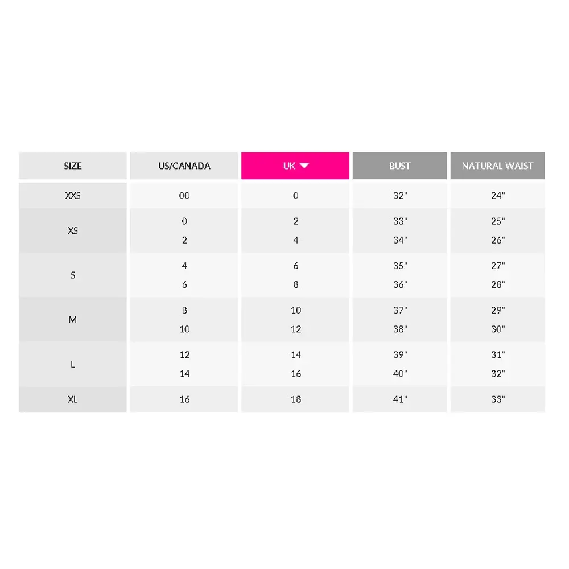Select UK size 0 cell
Screen dimensions: 569x569
[x=295, y=196]
